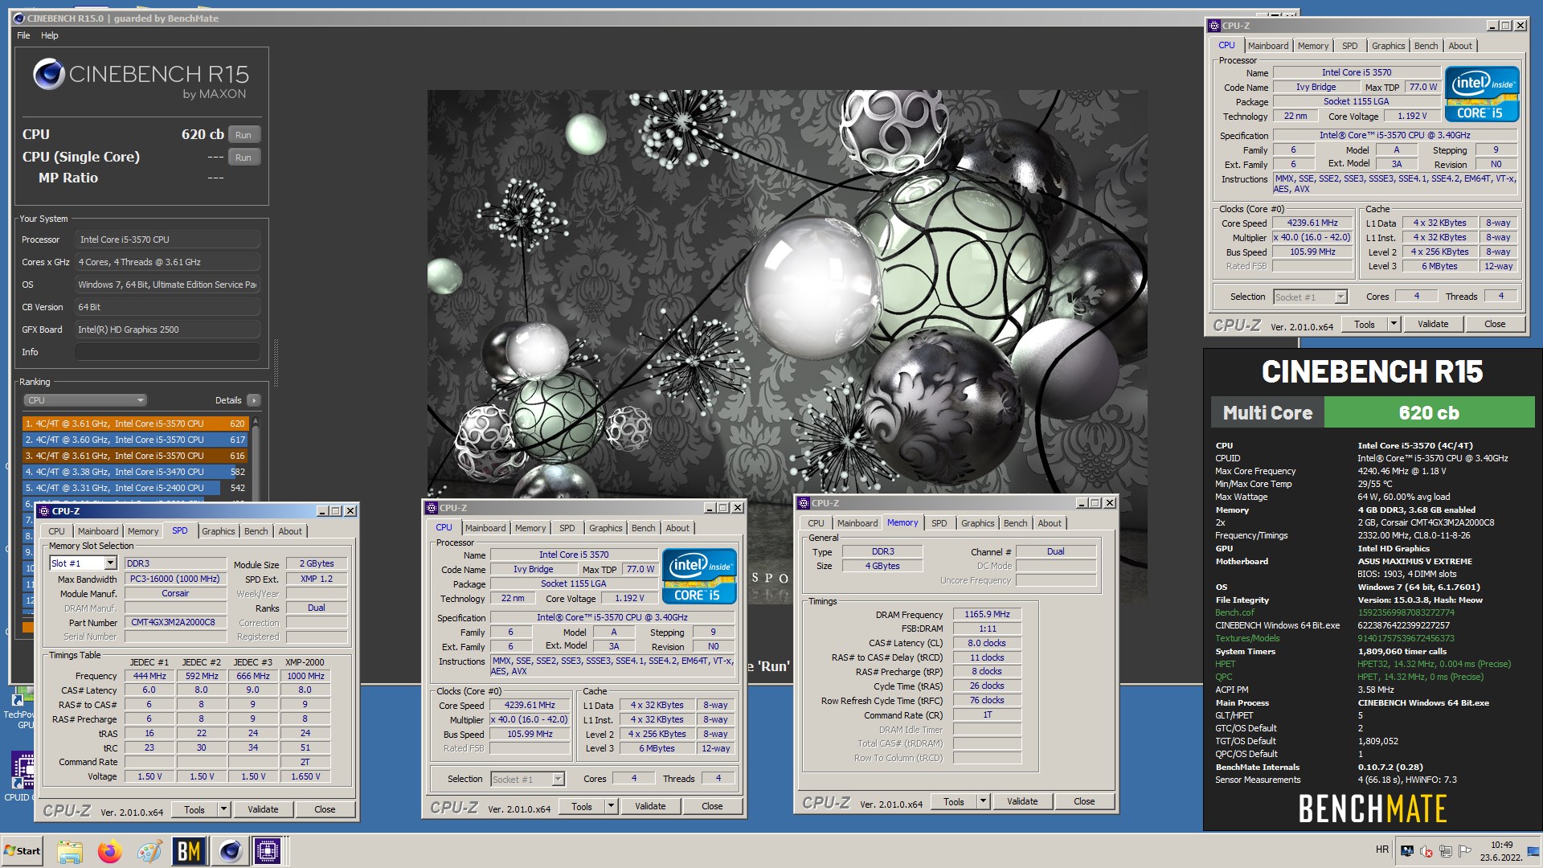This screenshot has width=1543, height=868.
Task: Click Validate in the SPD CPU-Z window
Action: [263, 809]
